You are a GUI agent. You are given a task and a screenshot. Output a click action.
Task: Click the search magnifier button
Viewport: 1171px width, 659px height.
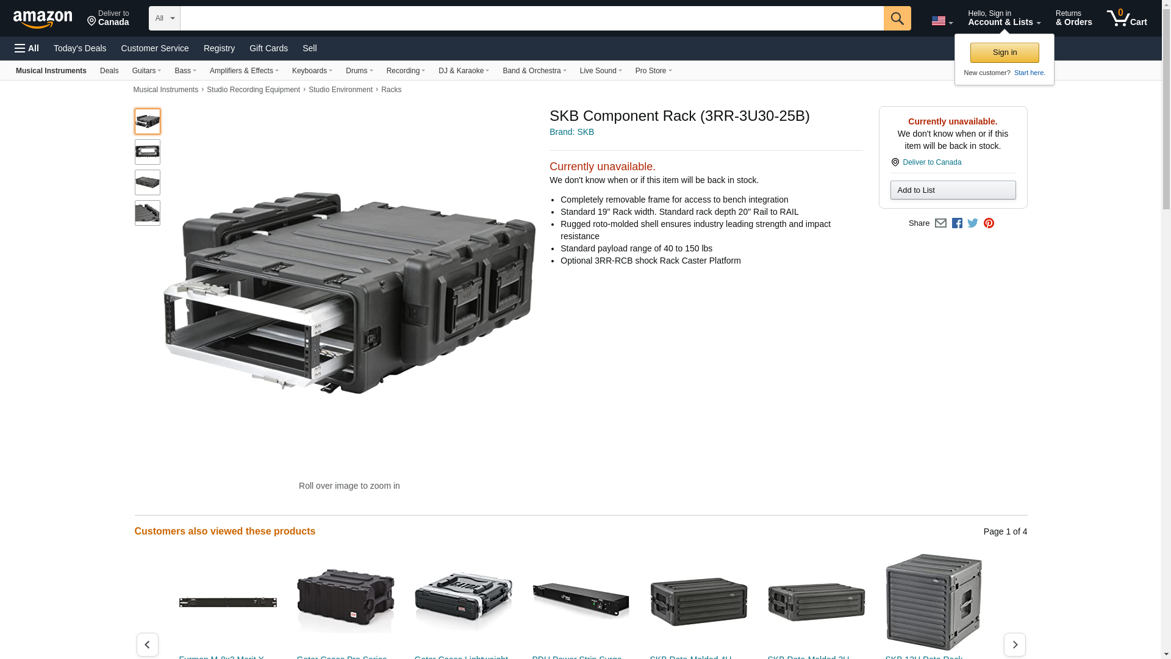pyautogui.click(x=897, y=18)
